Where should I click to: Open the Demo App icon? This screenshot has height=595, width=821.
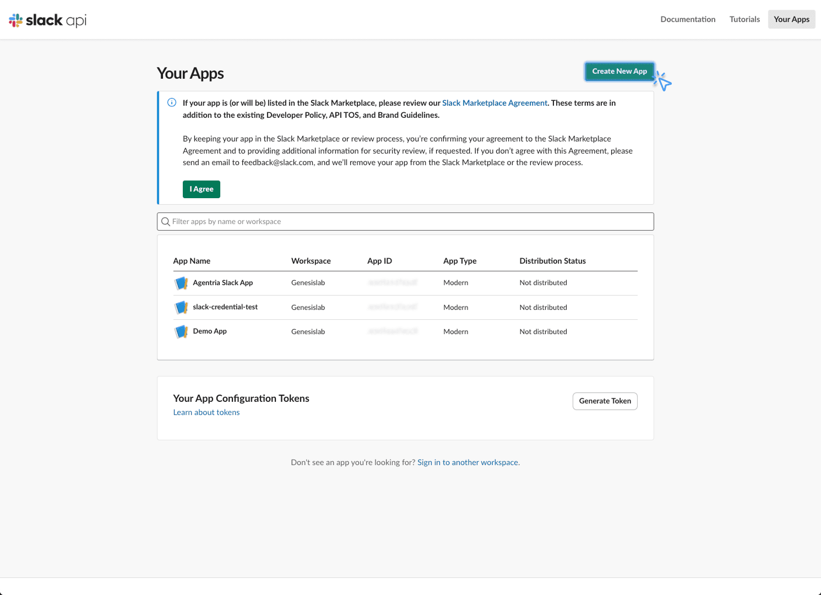181,332
